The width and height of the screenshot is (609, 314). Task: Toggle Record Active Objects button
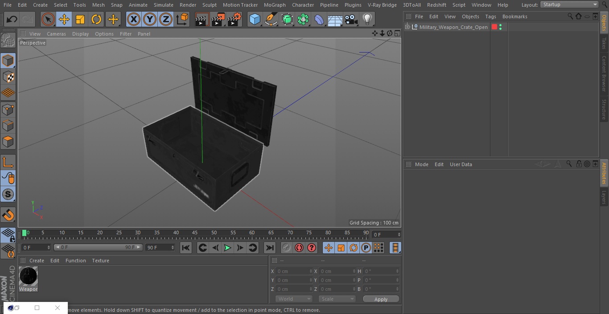click(287, 248)
